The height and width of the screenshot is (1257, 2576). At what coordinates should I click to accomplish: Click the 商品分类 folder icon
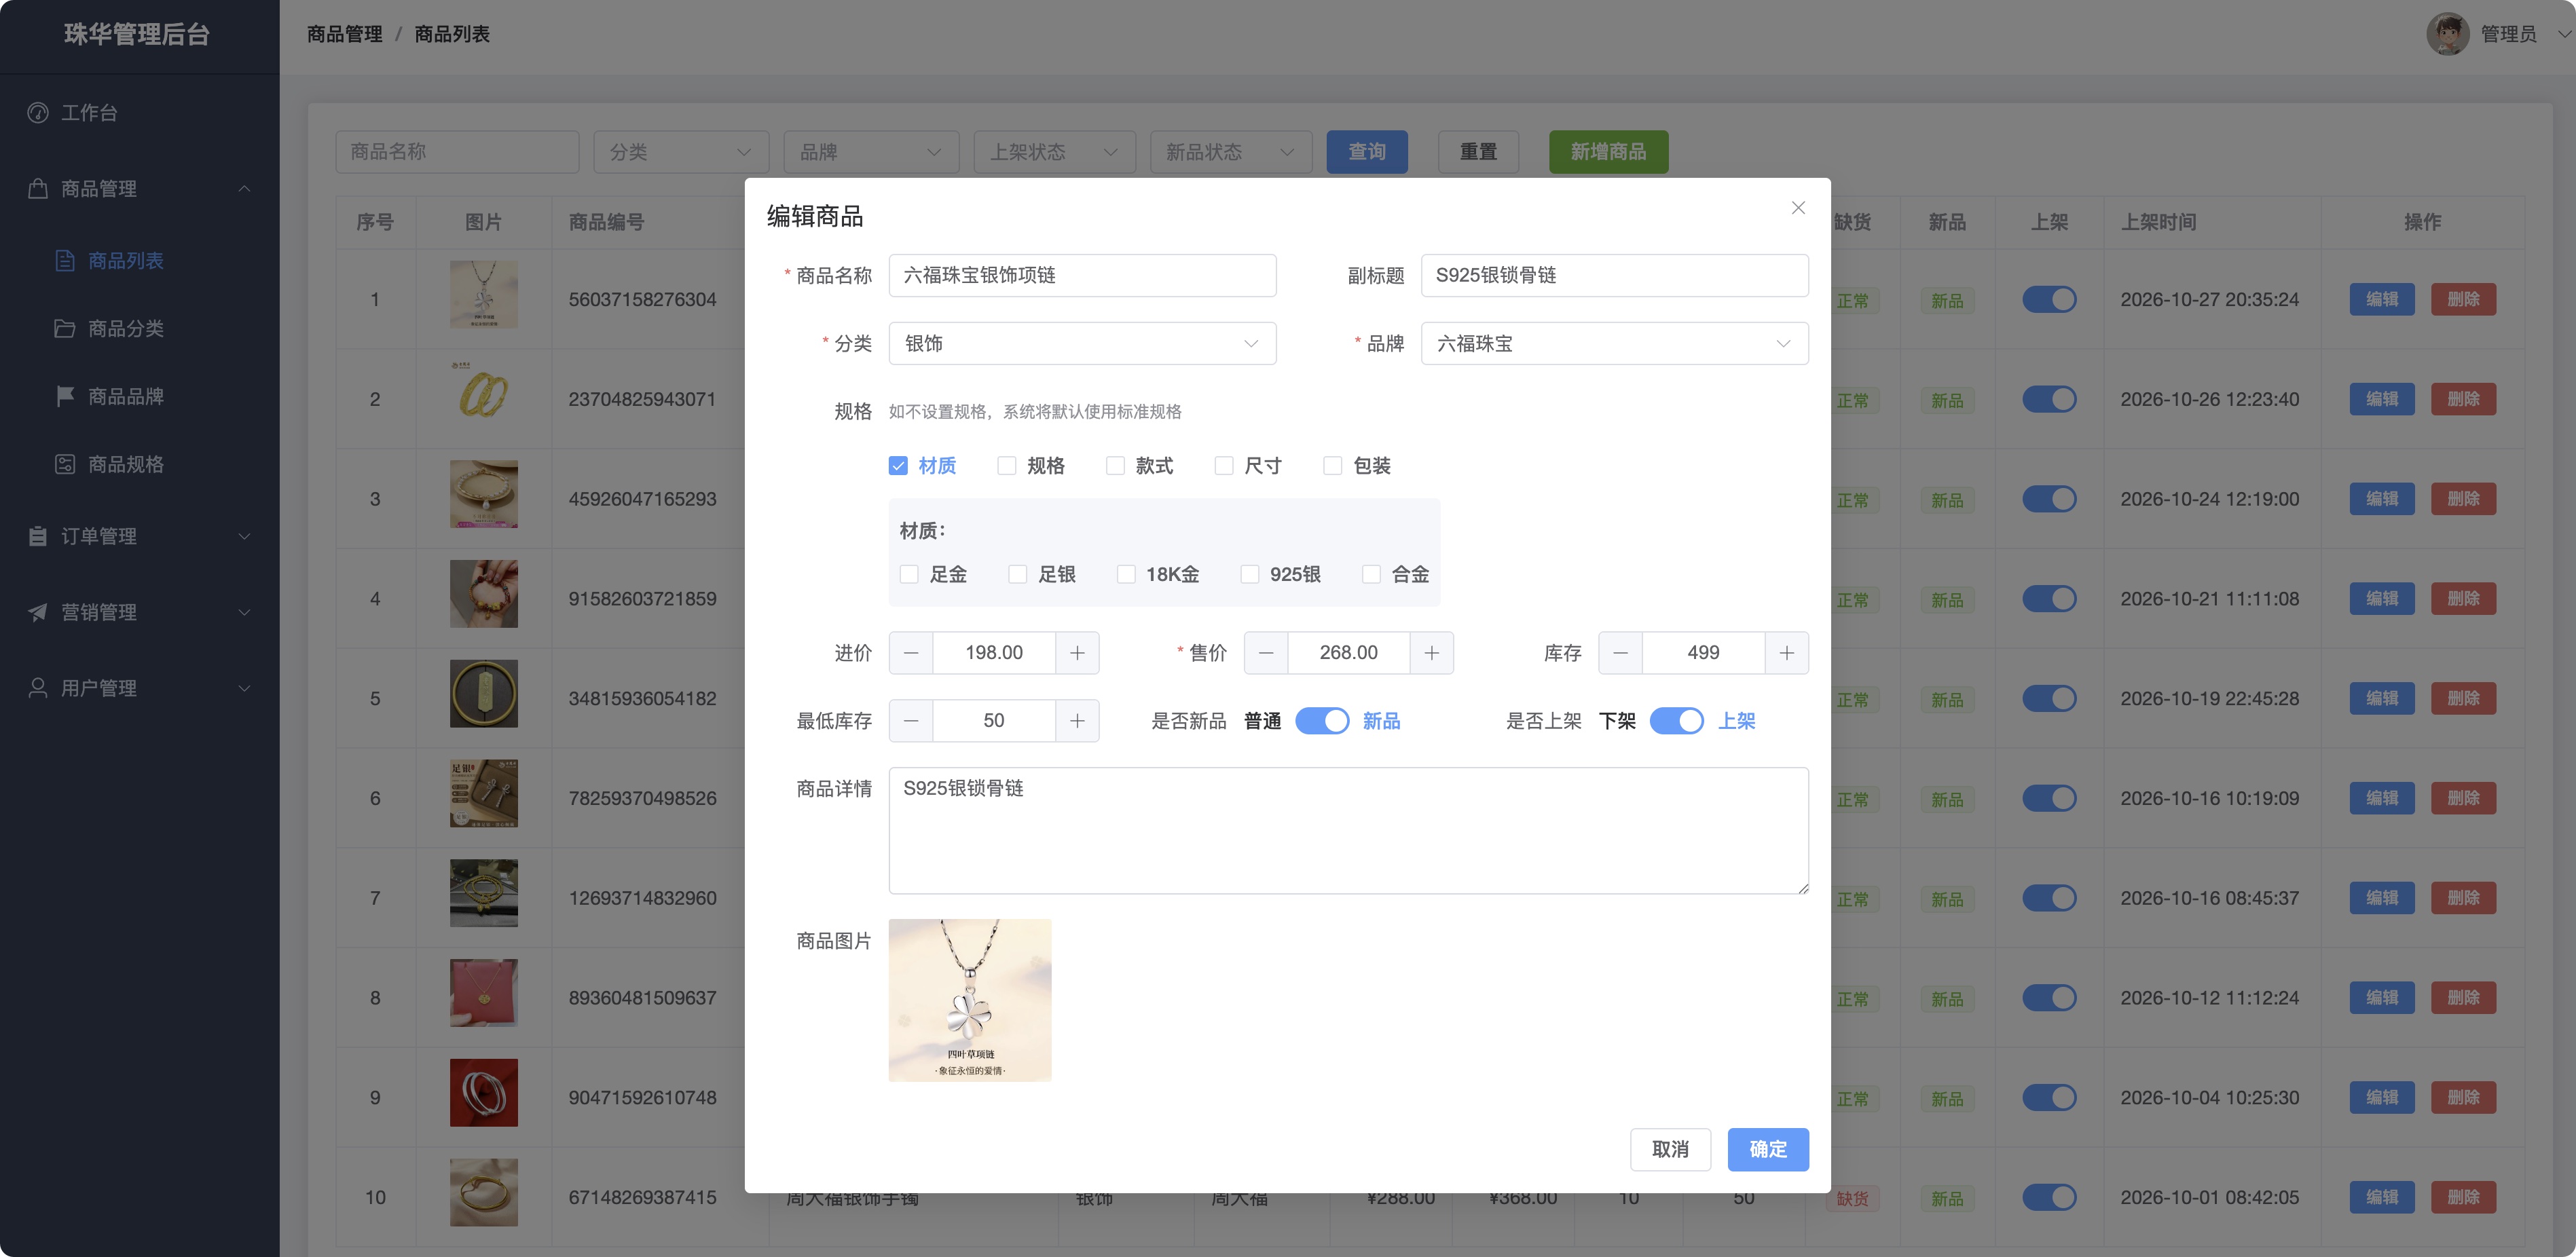(x=65, y=328)
